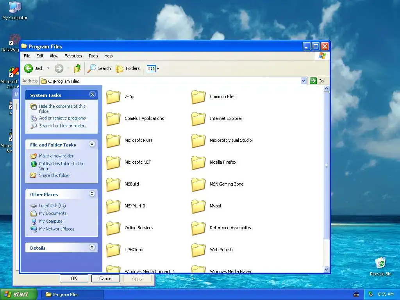Viewport: 400px width, 300px height.
Task: Click Share this folder link
Action: pyautogui.click(x=54, y=175)
